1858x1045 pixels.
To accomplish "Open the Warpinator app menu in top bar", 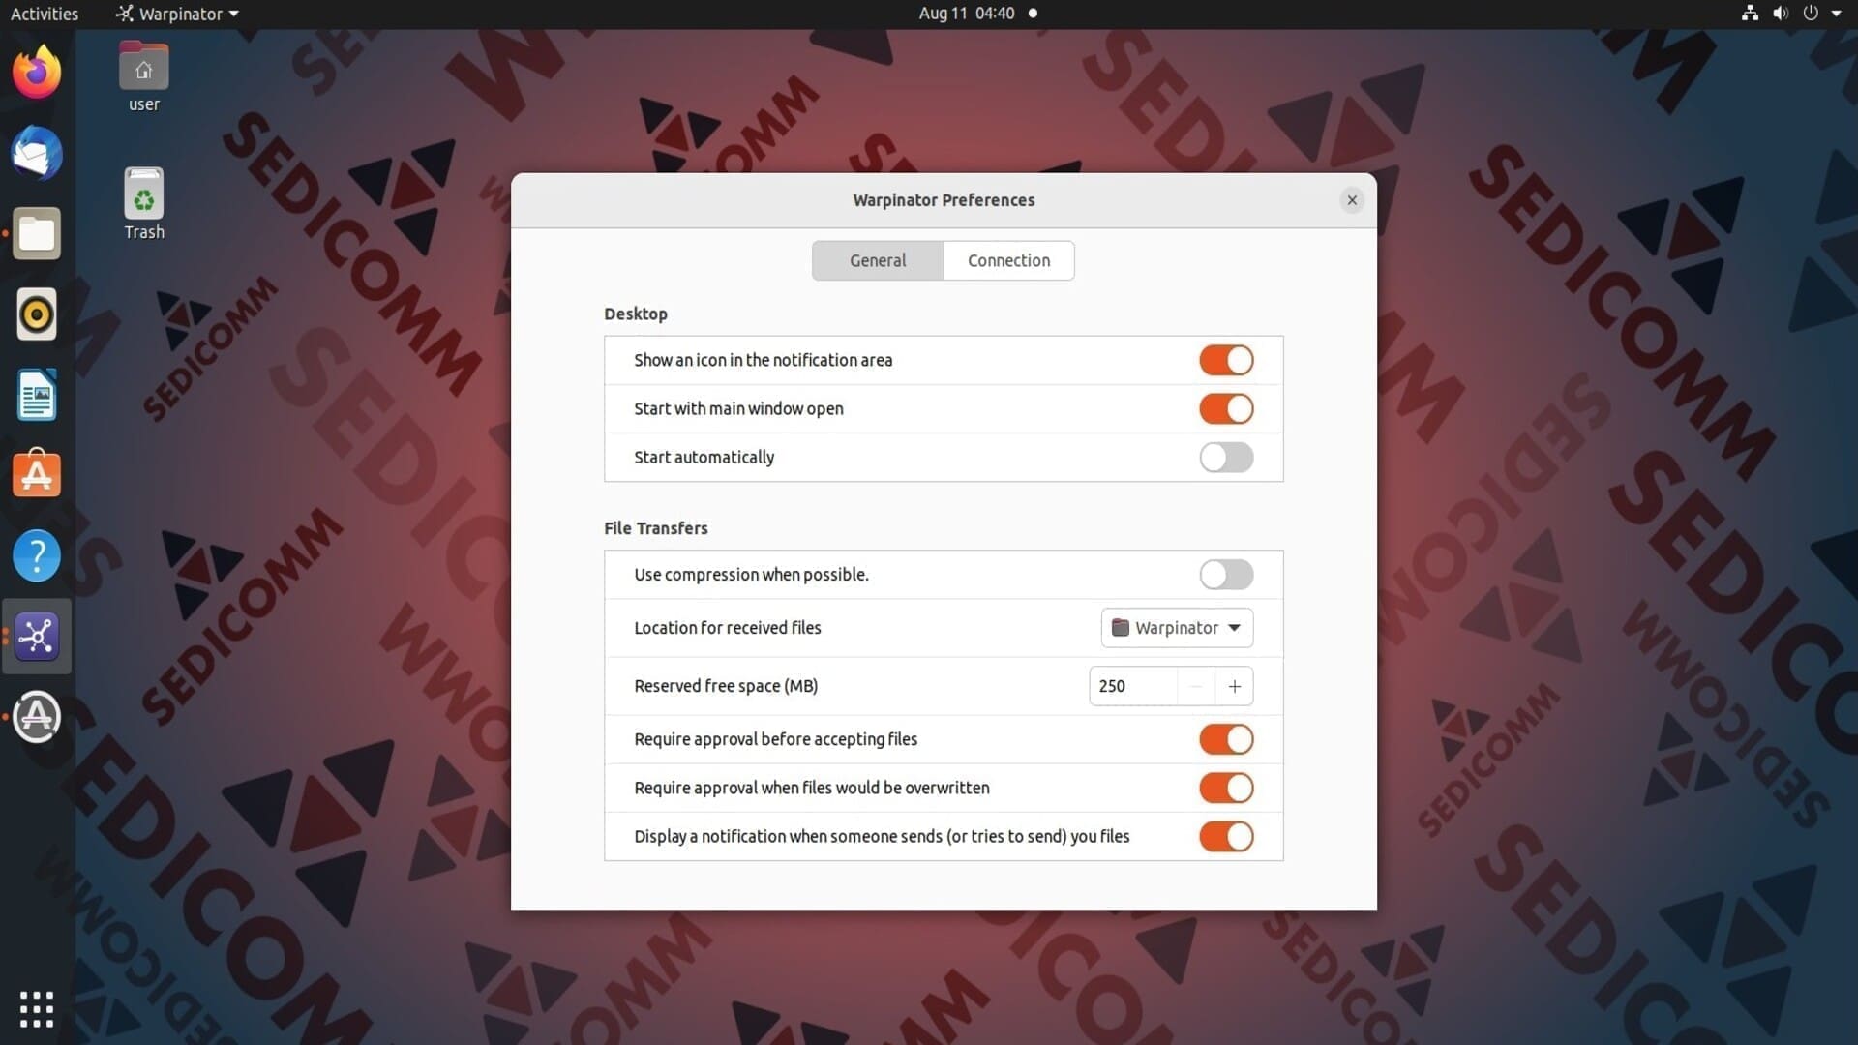I will coord(177,14).
